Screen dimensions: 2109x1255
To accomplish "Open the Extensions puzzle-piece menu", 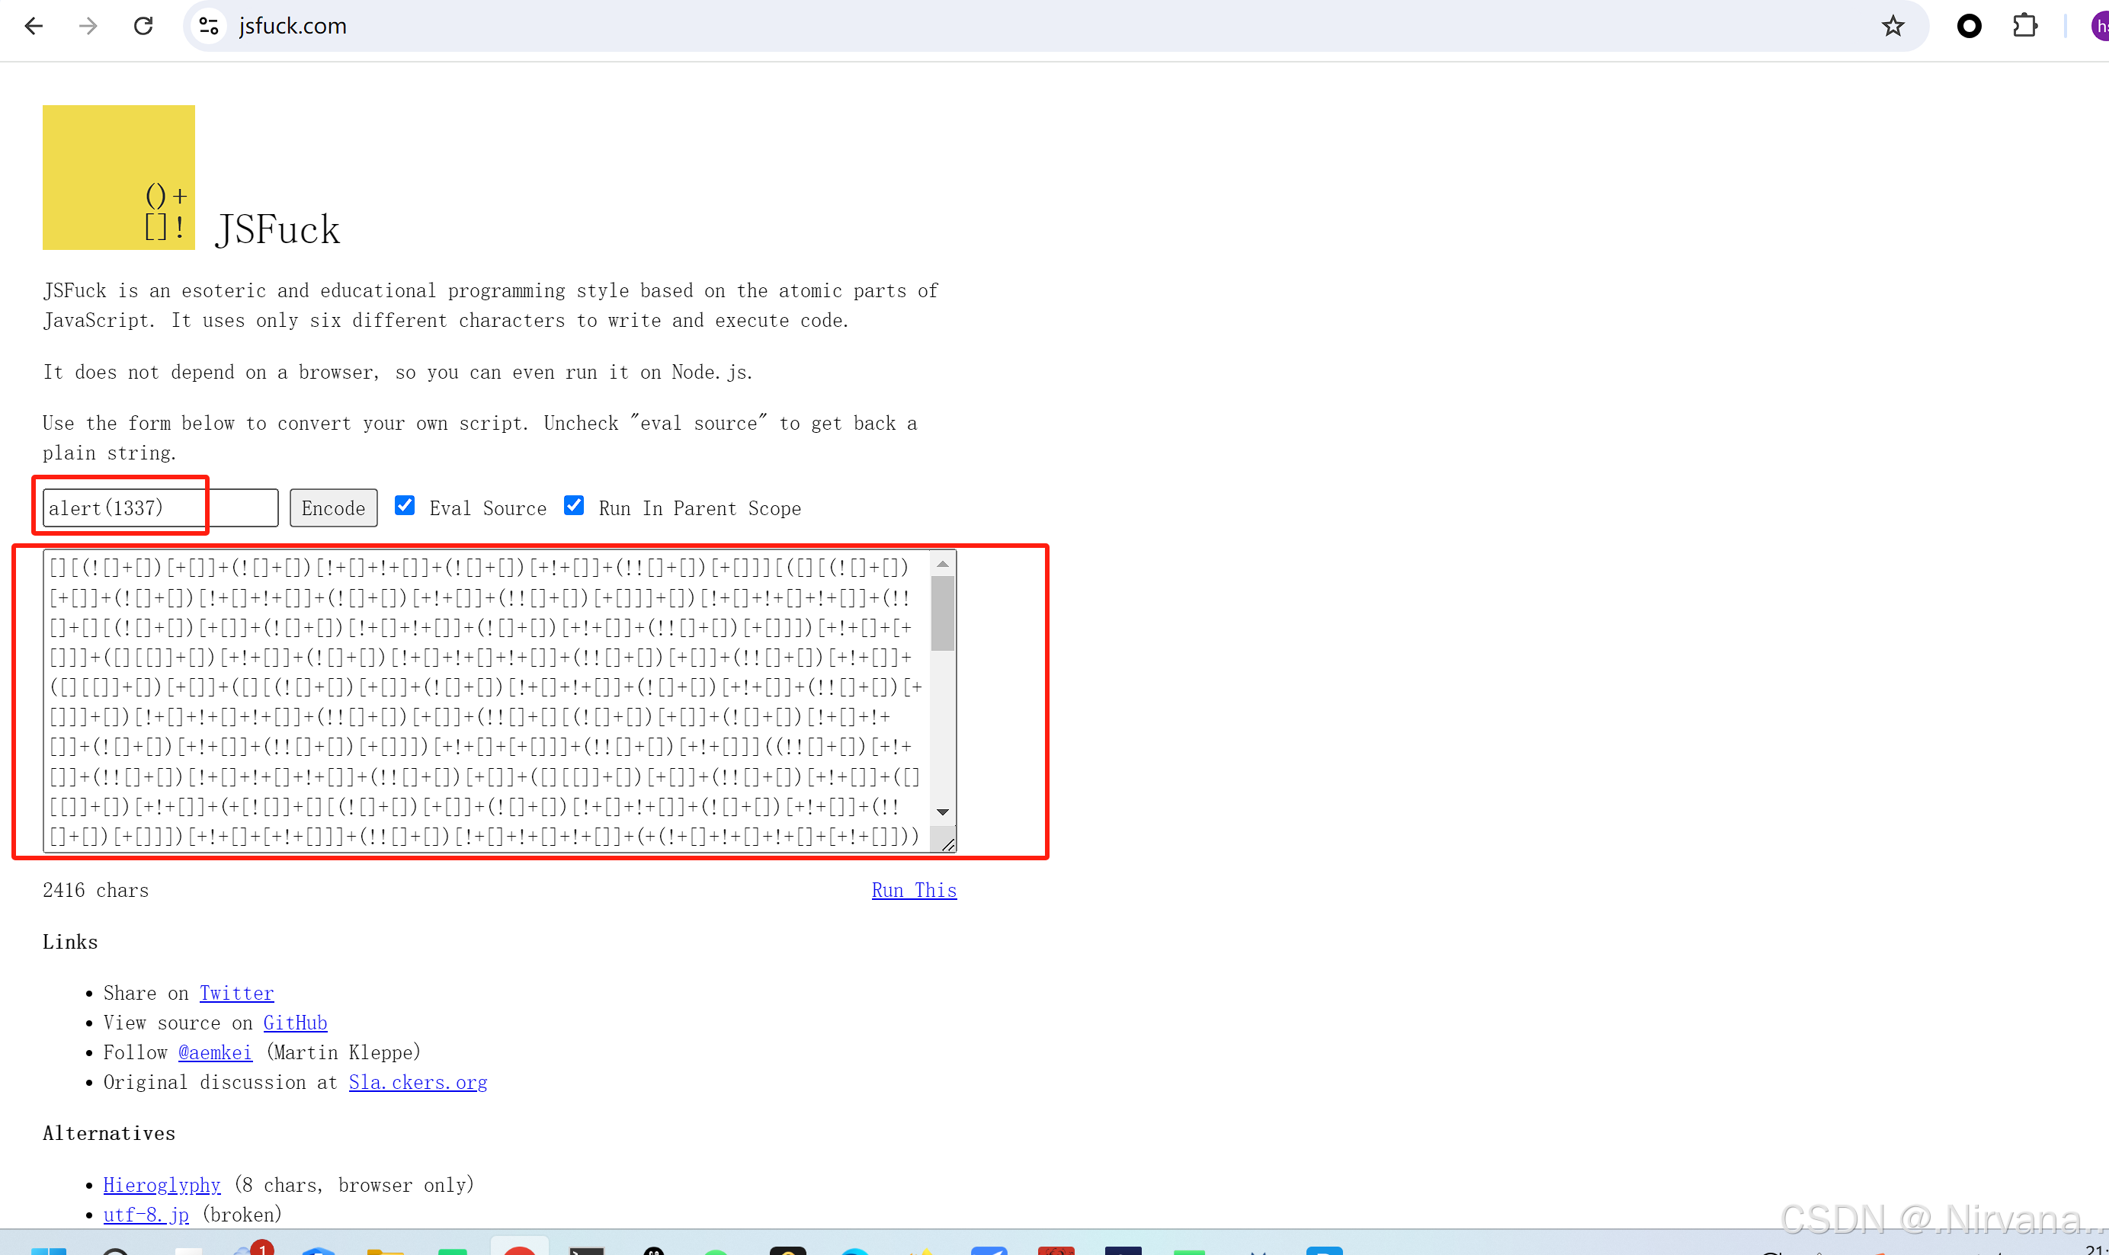I will (2024, 26).
